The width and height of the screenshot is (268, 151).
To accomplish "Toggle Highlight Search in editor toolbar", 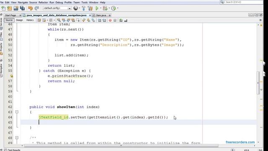I will [73, 21].
